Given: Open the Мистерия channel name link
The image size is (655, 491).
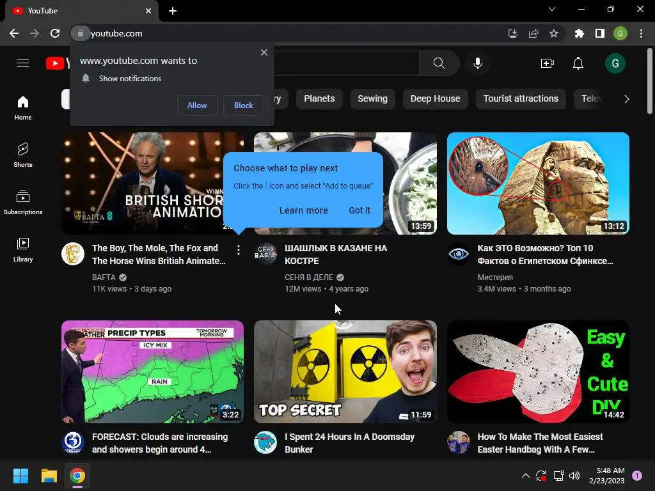Looking at the screenshot, I should [x=495, y=277].
